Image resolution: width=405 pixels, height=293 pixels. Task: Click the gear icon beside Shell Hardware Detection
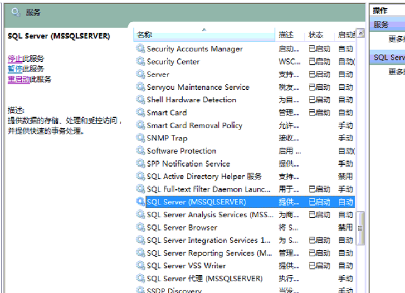(x=140, y=100)
